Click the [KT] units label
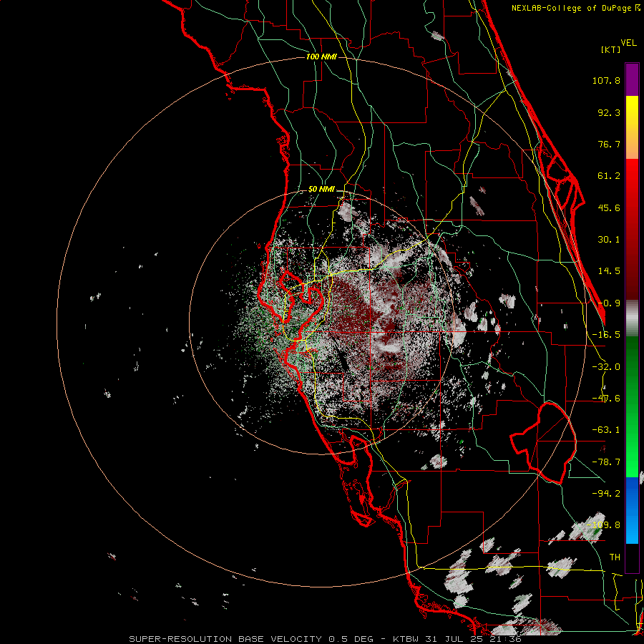The width and height of the screenshot is (644, 644). [x=611, y=49]
